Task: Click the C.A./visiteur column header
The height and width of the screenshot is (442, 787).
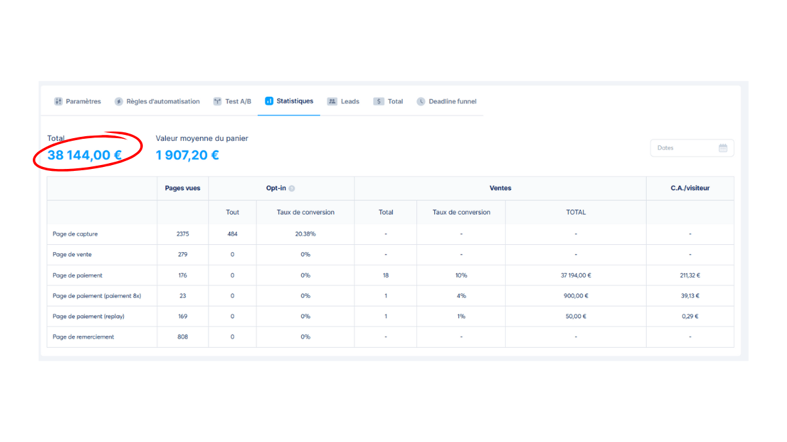Action: 689,188
